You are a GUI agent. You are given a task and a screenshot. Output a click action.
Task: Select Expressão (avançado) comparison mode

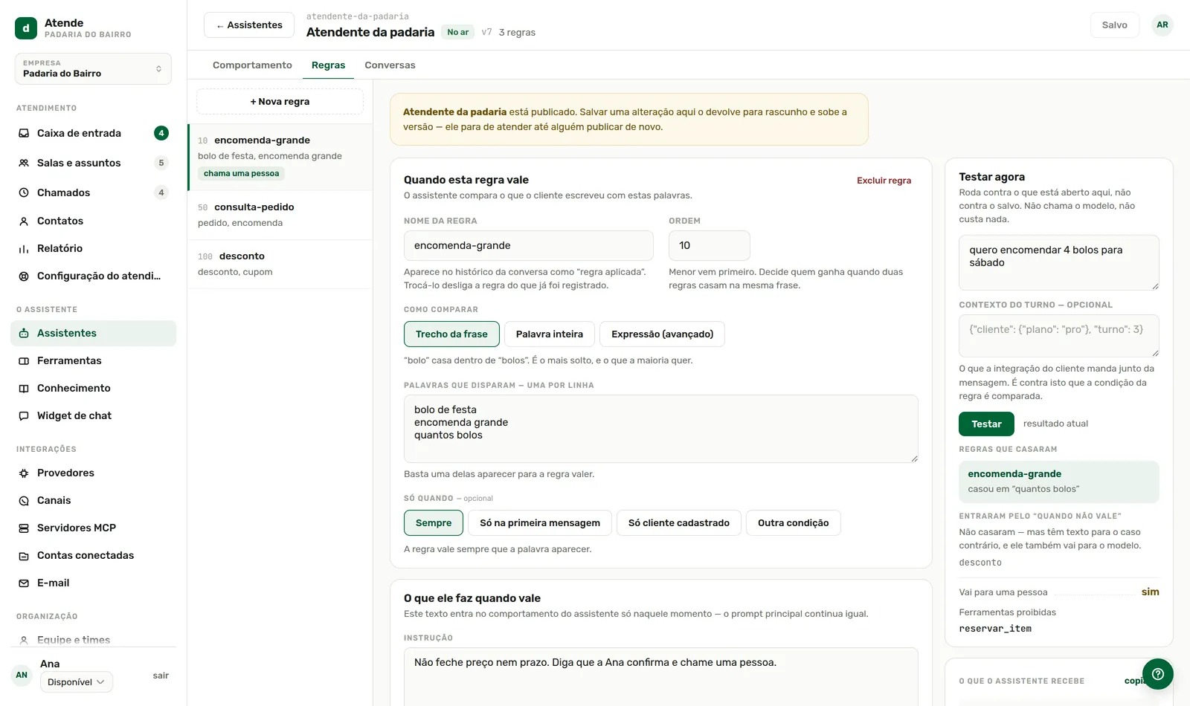[x=662, y=334]
